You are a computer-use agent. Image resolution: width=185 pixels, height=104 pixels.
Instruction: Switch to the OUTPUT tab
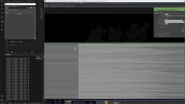click(x=16, y=52)
